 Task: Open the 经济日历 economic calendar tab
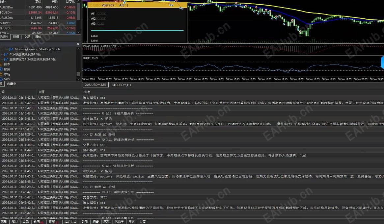[70, 221]
